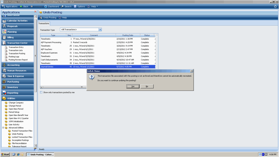Click Yes to continue undoing posting
This screenshot has width=279, height=157.
click(x=133, y=86)
